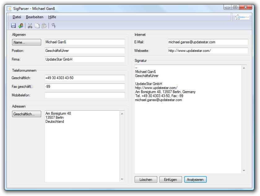This screenshot has width=260, height=196.
Task: Click the Löschen button
Action: coord(146,179)
